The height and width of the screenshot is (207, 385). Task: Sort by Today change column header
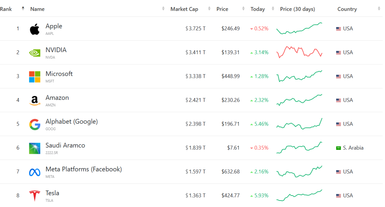[x=257, y=9]
